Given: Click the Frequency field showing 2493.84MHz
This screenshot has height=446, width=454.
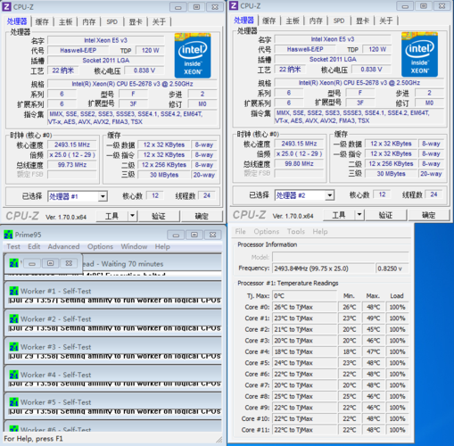Looking at the screenshot, I should 324,268.
